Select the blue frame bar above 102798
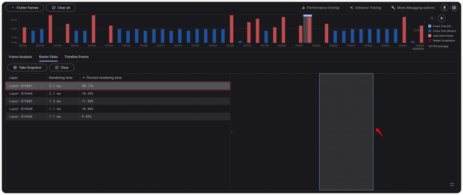This screenshot has height=195, width=463. pos(266,37)
